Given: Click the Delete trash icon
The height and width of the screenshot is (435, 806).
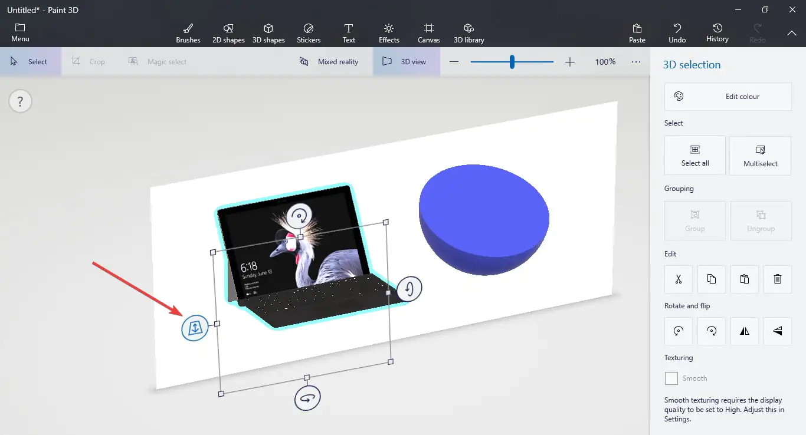Looking at the screenshot, I should (x=777, y=279).
